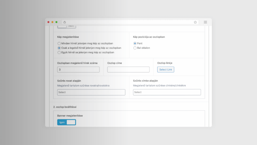Click 'Megjelenő tartalom szűrése rovatra/rovatokra' description
The width and height of the screenshot is (257, 145).
83,86
